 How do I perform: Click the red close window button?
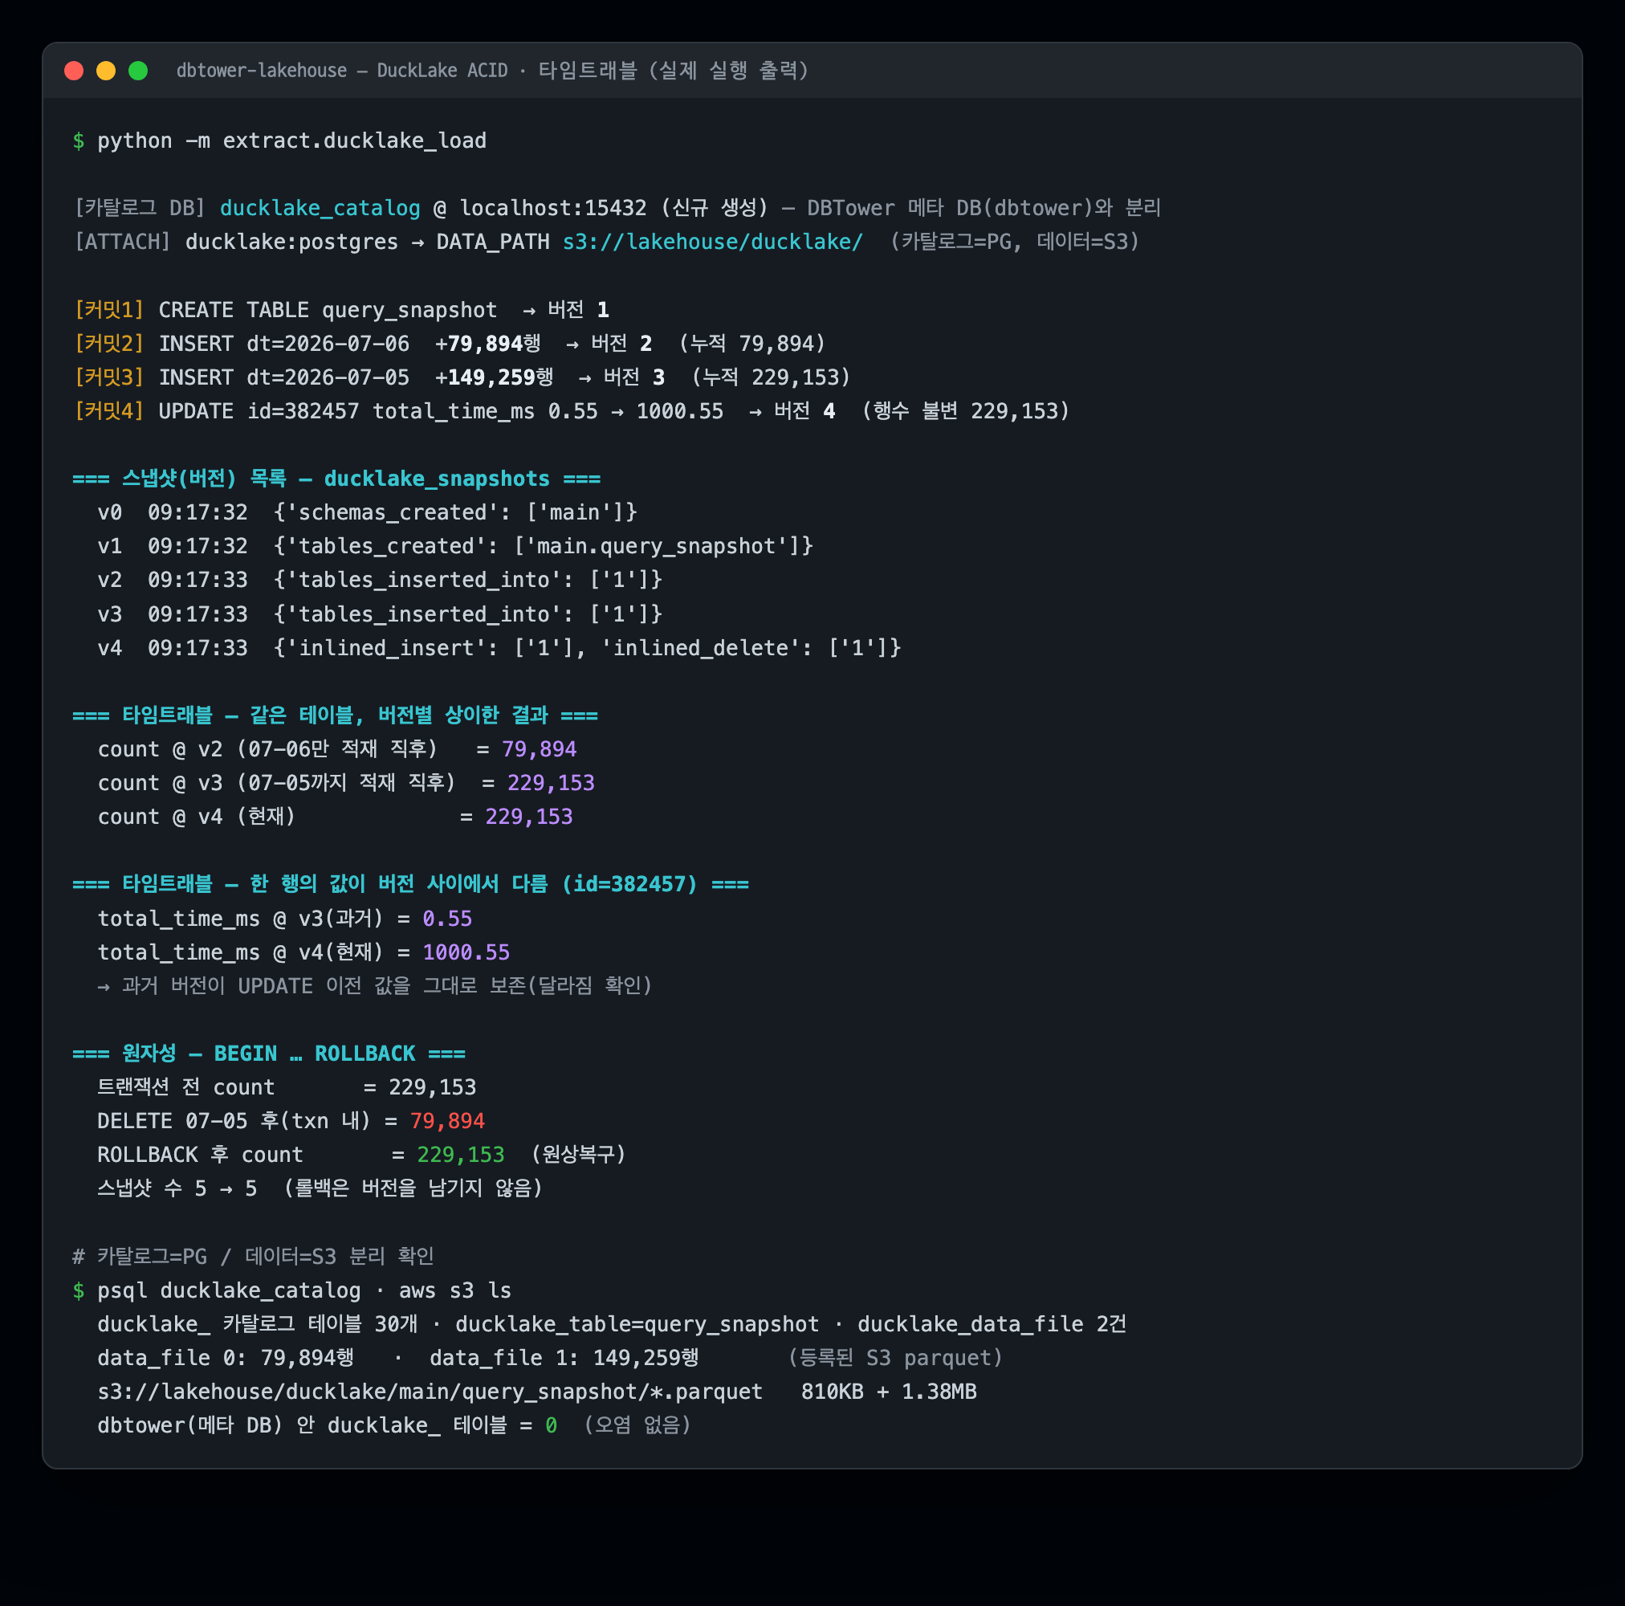pos(74,71)
